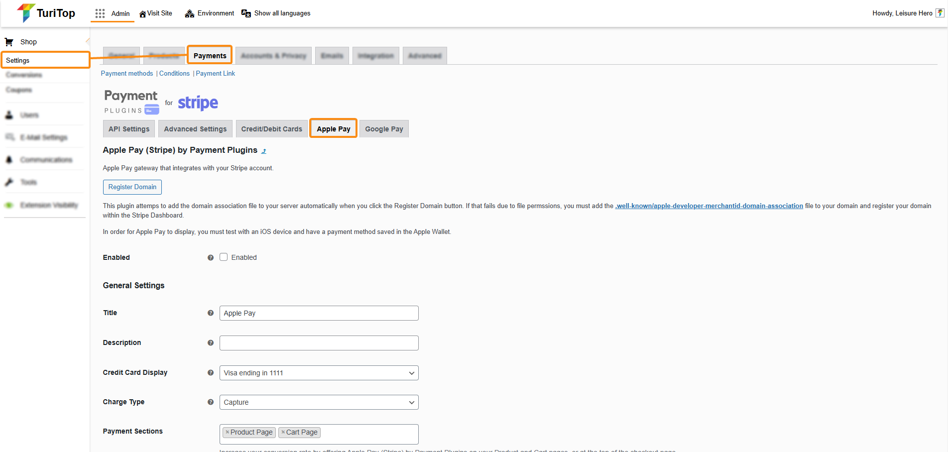Click help icon next to Charge Type
This screenshot has height=452, width=948.
pyautogui.click(x=211, y=402)
